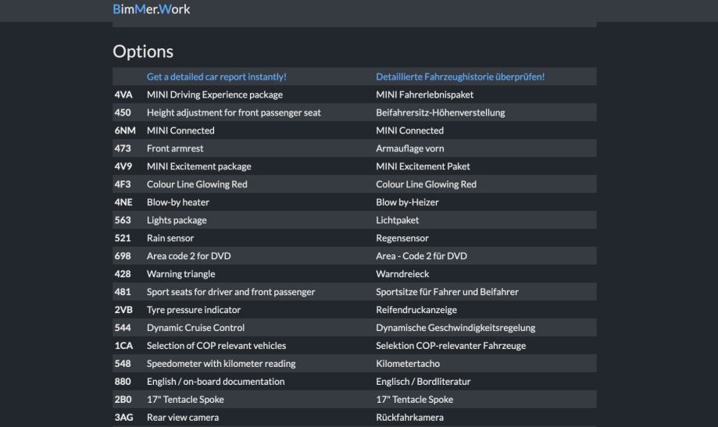Screen dimensions: 718x427
Task: Click 'Get a detailed car report instantly!' link
Action: (216, 77)
